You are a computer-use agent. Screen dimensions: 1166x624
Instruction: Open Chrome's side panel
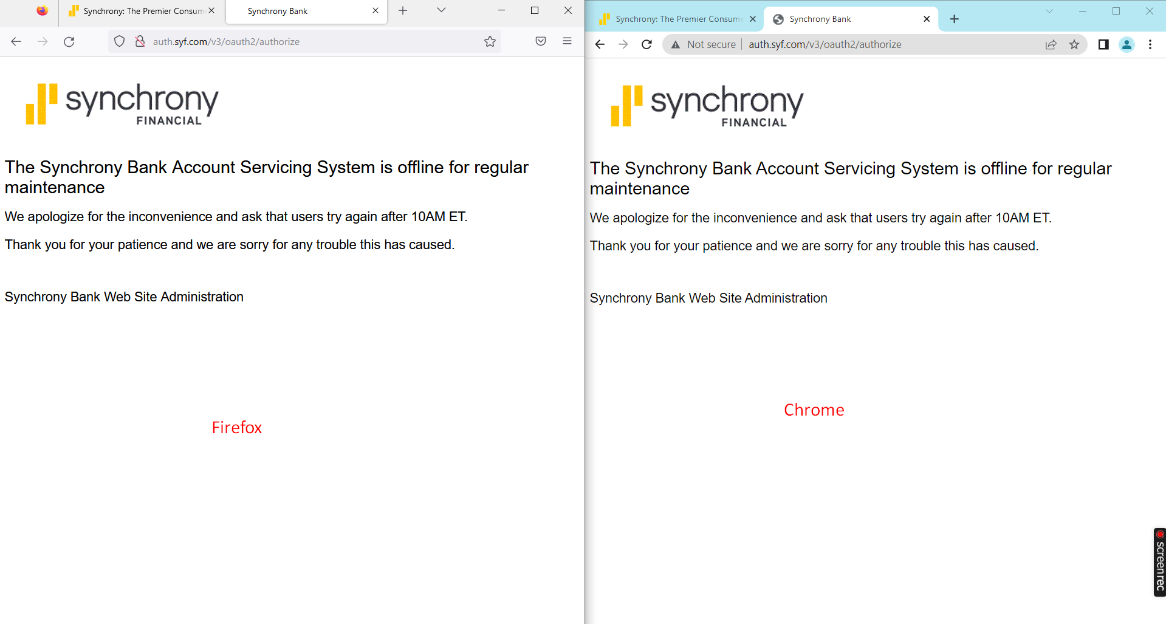point(1104,44)
